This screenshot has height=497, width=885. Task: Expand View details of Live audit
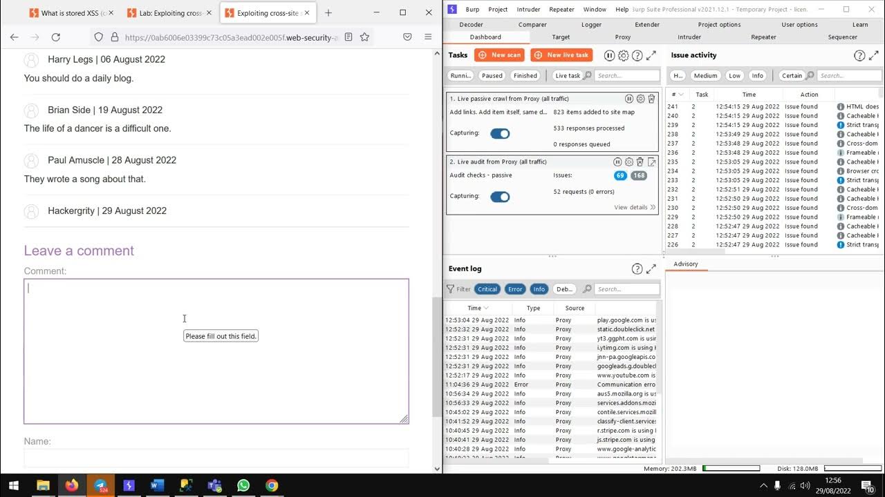click(635, 207)
